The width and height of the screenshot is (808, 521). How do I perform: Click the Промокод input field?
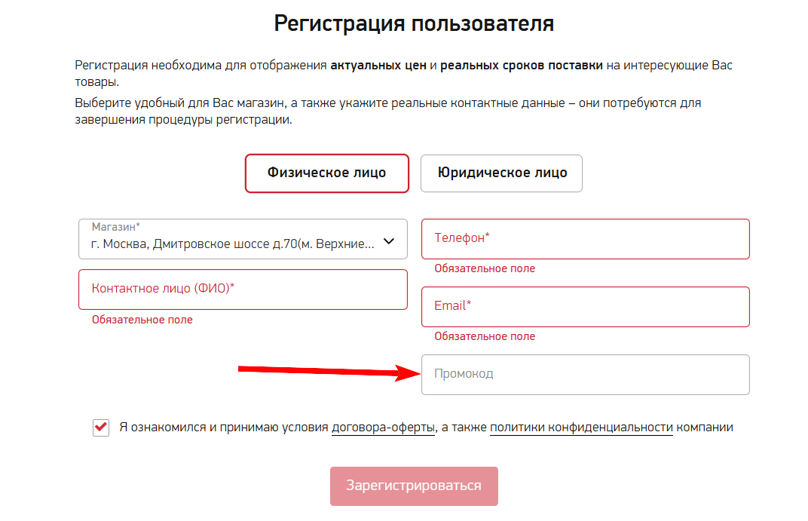[585, 374]
